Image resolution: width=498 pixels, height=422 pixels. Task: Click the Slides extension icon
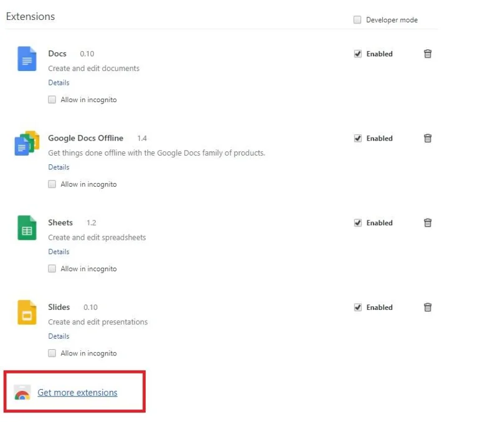coord(27,312)
